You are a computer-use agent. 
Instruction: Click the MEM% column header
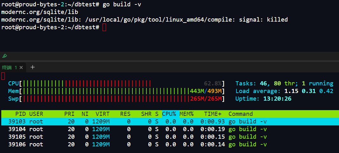pyautogui.click(x=187, y=114)
